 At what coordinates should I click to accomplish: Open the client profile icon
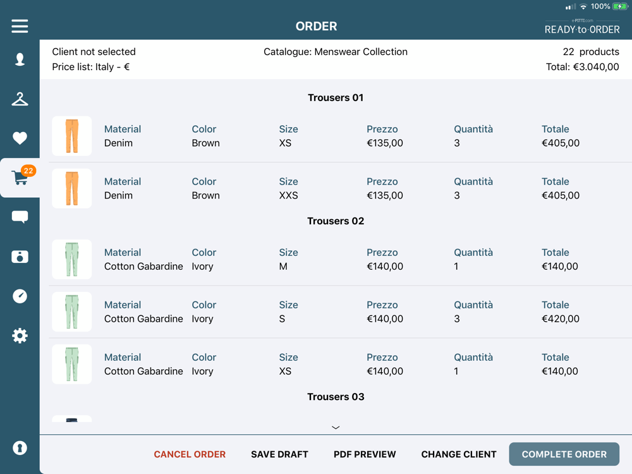tap(20, 59)
